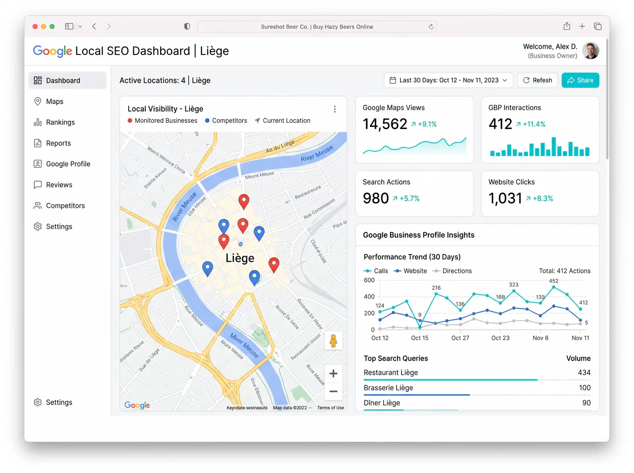Open the Dashboard sidebar item

click(67, 81)
